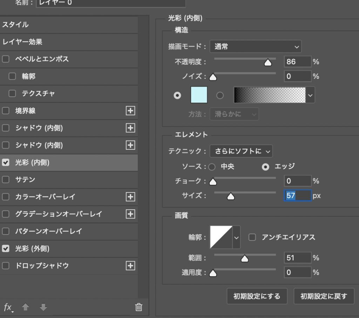Open the gradient picker dropdown arrow
This screenshot has width=359, height=318.
click(x=310, y=95)
